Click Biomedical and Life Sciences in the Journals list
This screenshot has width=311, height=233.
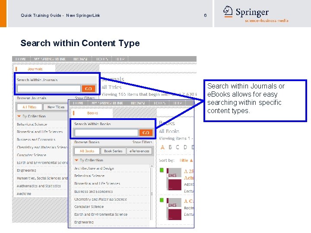(40, 132)
